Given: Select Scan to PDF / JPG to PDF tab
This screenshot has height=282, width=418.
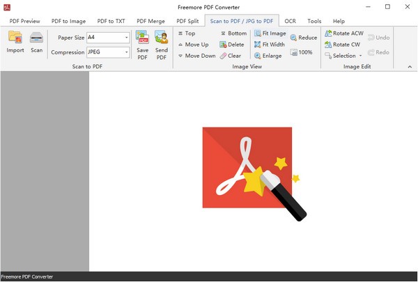Looking at the screenshot, I should (242, 21).
